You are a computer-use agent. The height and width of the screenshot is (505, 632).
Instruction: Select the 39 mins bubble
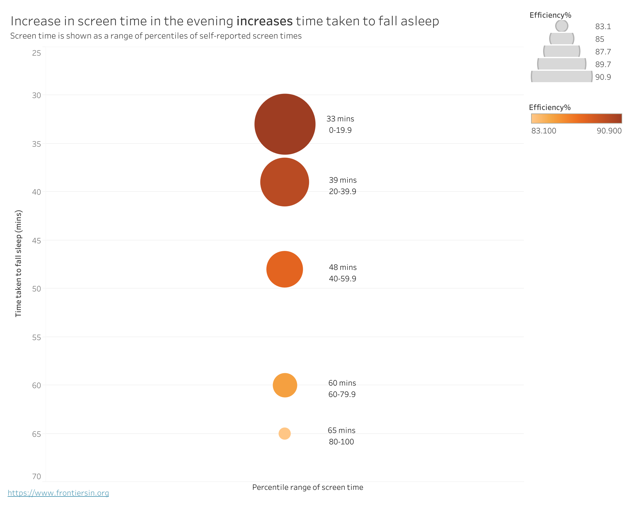click(x=285, y=182)
